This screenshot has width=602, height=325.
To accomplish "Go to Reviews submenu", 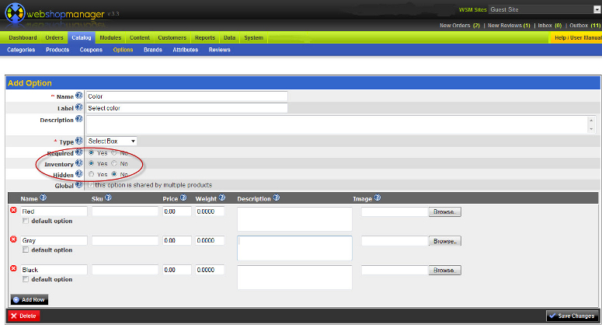I will [219, 50].
